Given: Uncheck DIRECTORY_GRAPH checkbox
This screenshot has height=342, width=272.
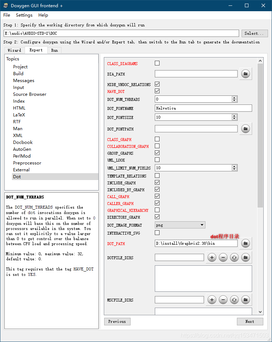Looking at the screenshot, I should pyautogui.click(x=157, y=217).
